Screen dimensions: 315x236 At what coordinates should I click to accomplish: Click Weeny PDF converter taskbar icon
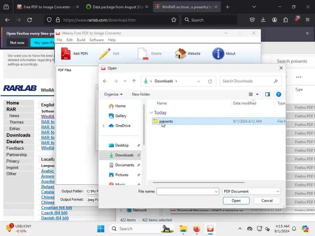click(x=210, y=229)
